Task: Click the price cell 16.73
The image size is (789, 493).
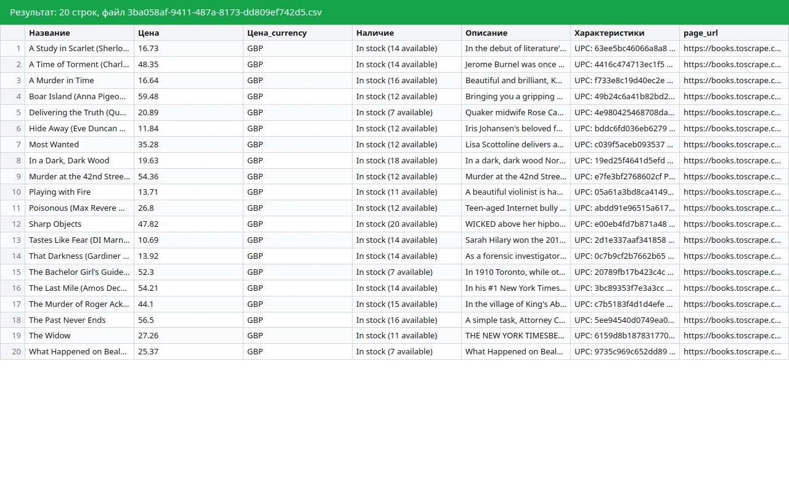Action: 189,49
